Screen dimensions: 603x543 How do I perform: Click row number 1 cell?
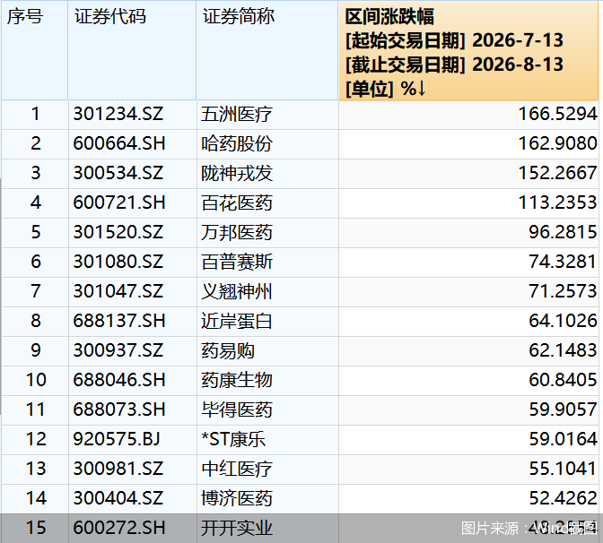coord(35,114)
